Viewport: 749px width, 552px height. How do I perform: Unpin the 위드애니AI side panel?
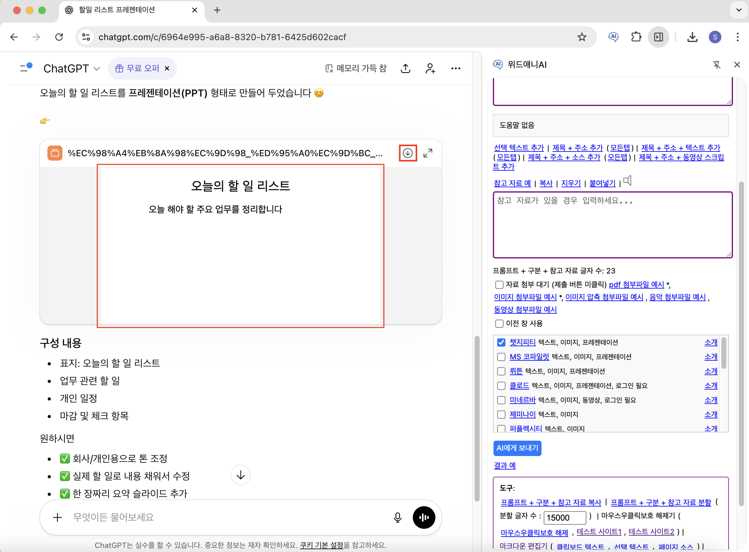click(x=717, y=65)
